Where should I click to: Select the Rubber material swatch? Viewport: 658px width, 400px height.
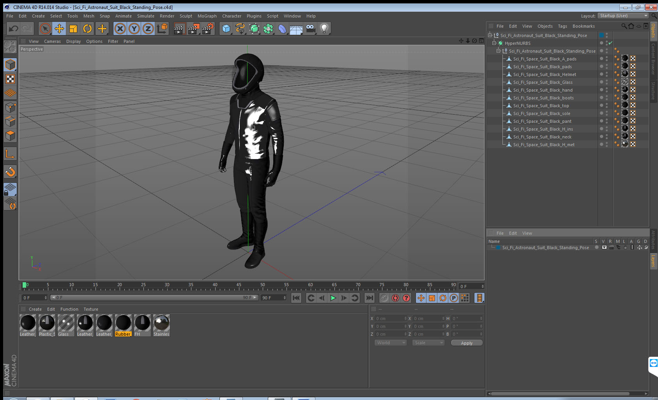pos(123,325)
